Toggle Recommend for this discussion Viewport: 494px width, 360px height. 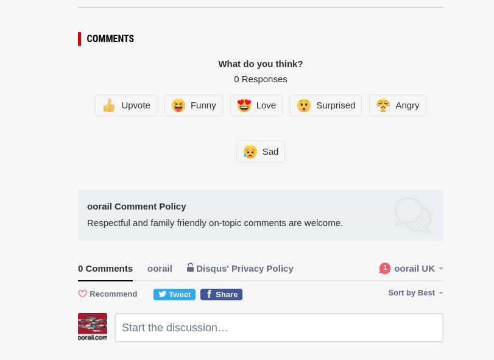coord(108,294)
